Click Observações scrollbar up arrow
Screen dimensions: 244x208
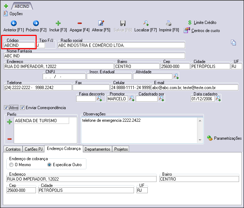tap(200, 121)
